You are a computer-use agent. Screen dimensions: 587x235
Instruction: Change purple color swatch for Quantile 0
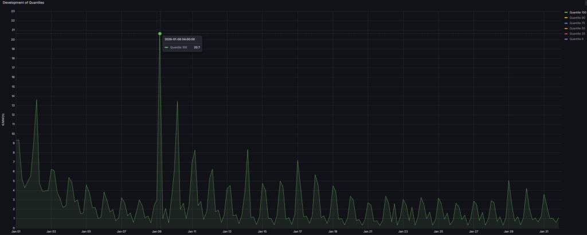[x=566, y=39]
